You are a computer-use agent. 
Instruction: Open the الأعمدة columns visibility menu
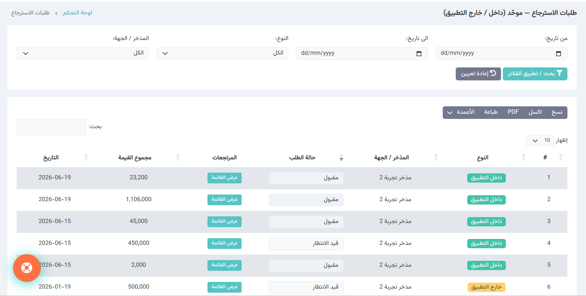click(x=461, y=112)
